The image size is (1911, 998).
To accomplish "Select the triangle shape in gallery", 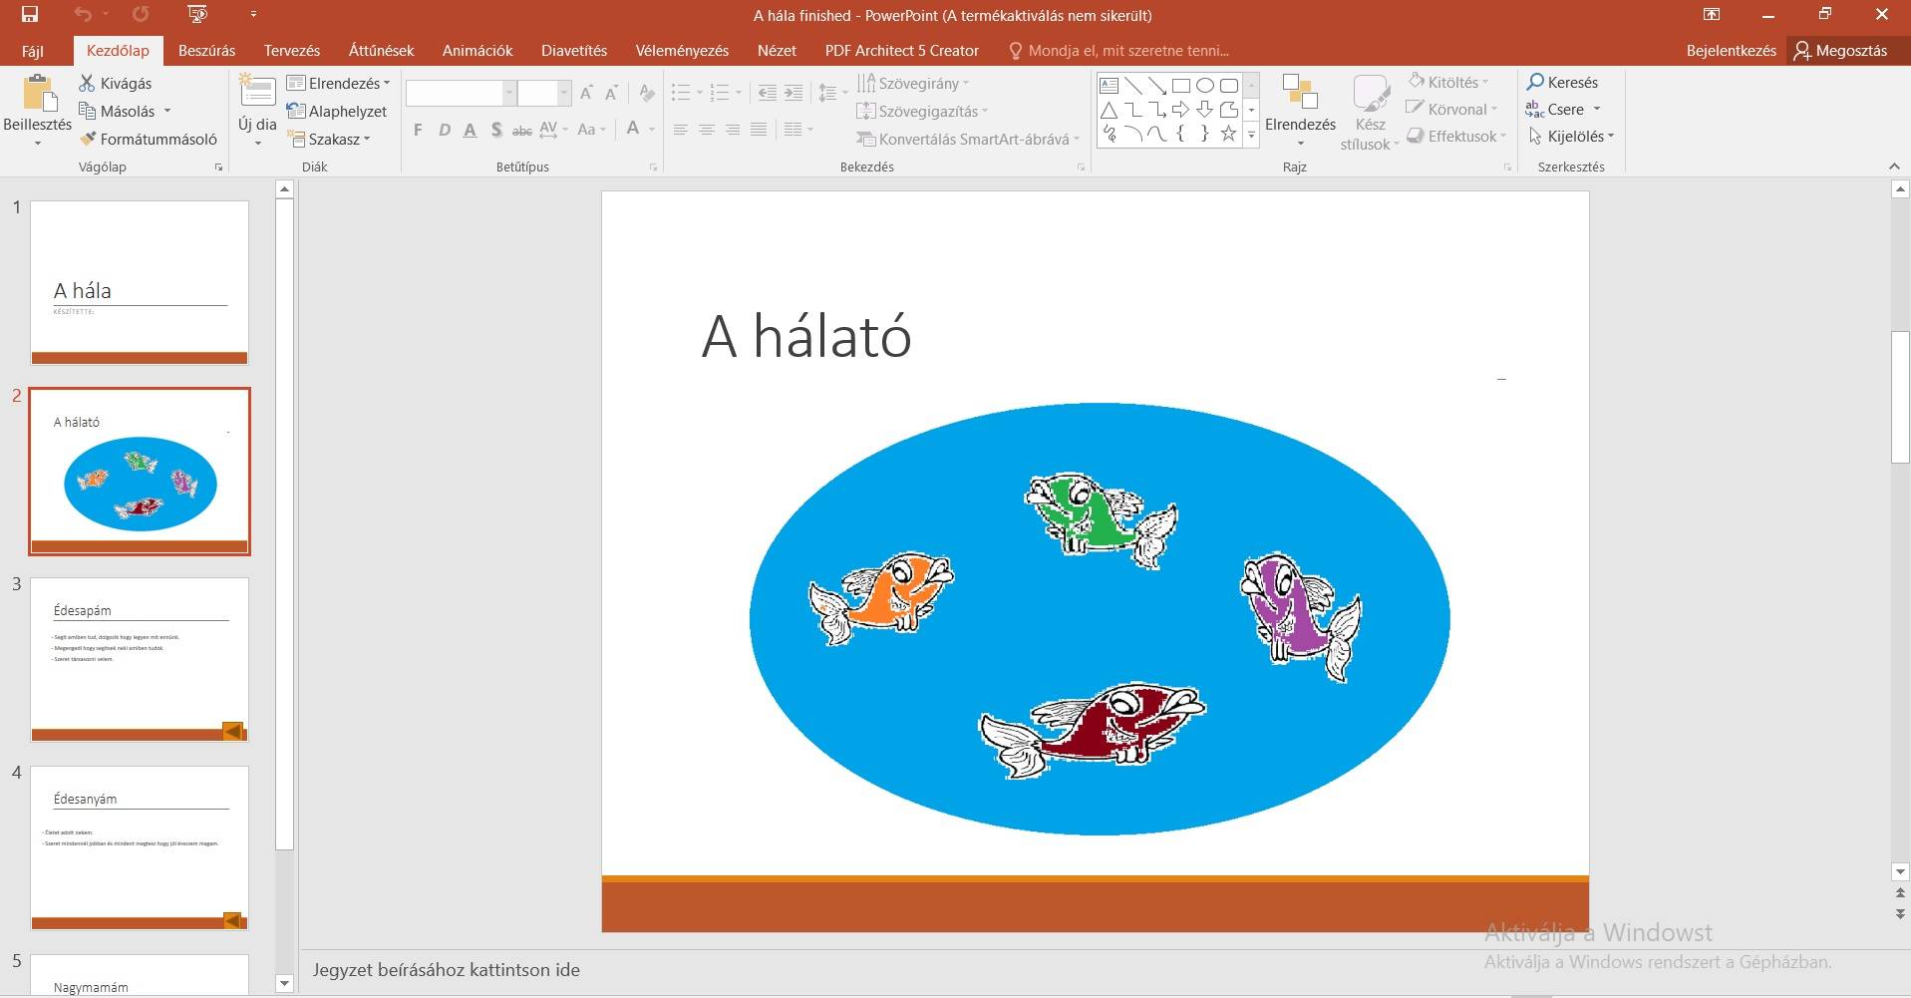I will click(x=1109, y=110).
